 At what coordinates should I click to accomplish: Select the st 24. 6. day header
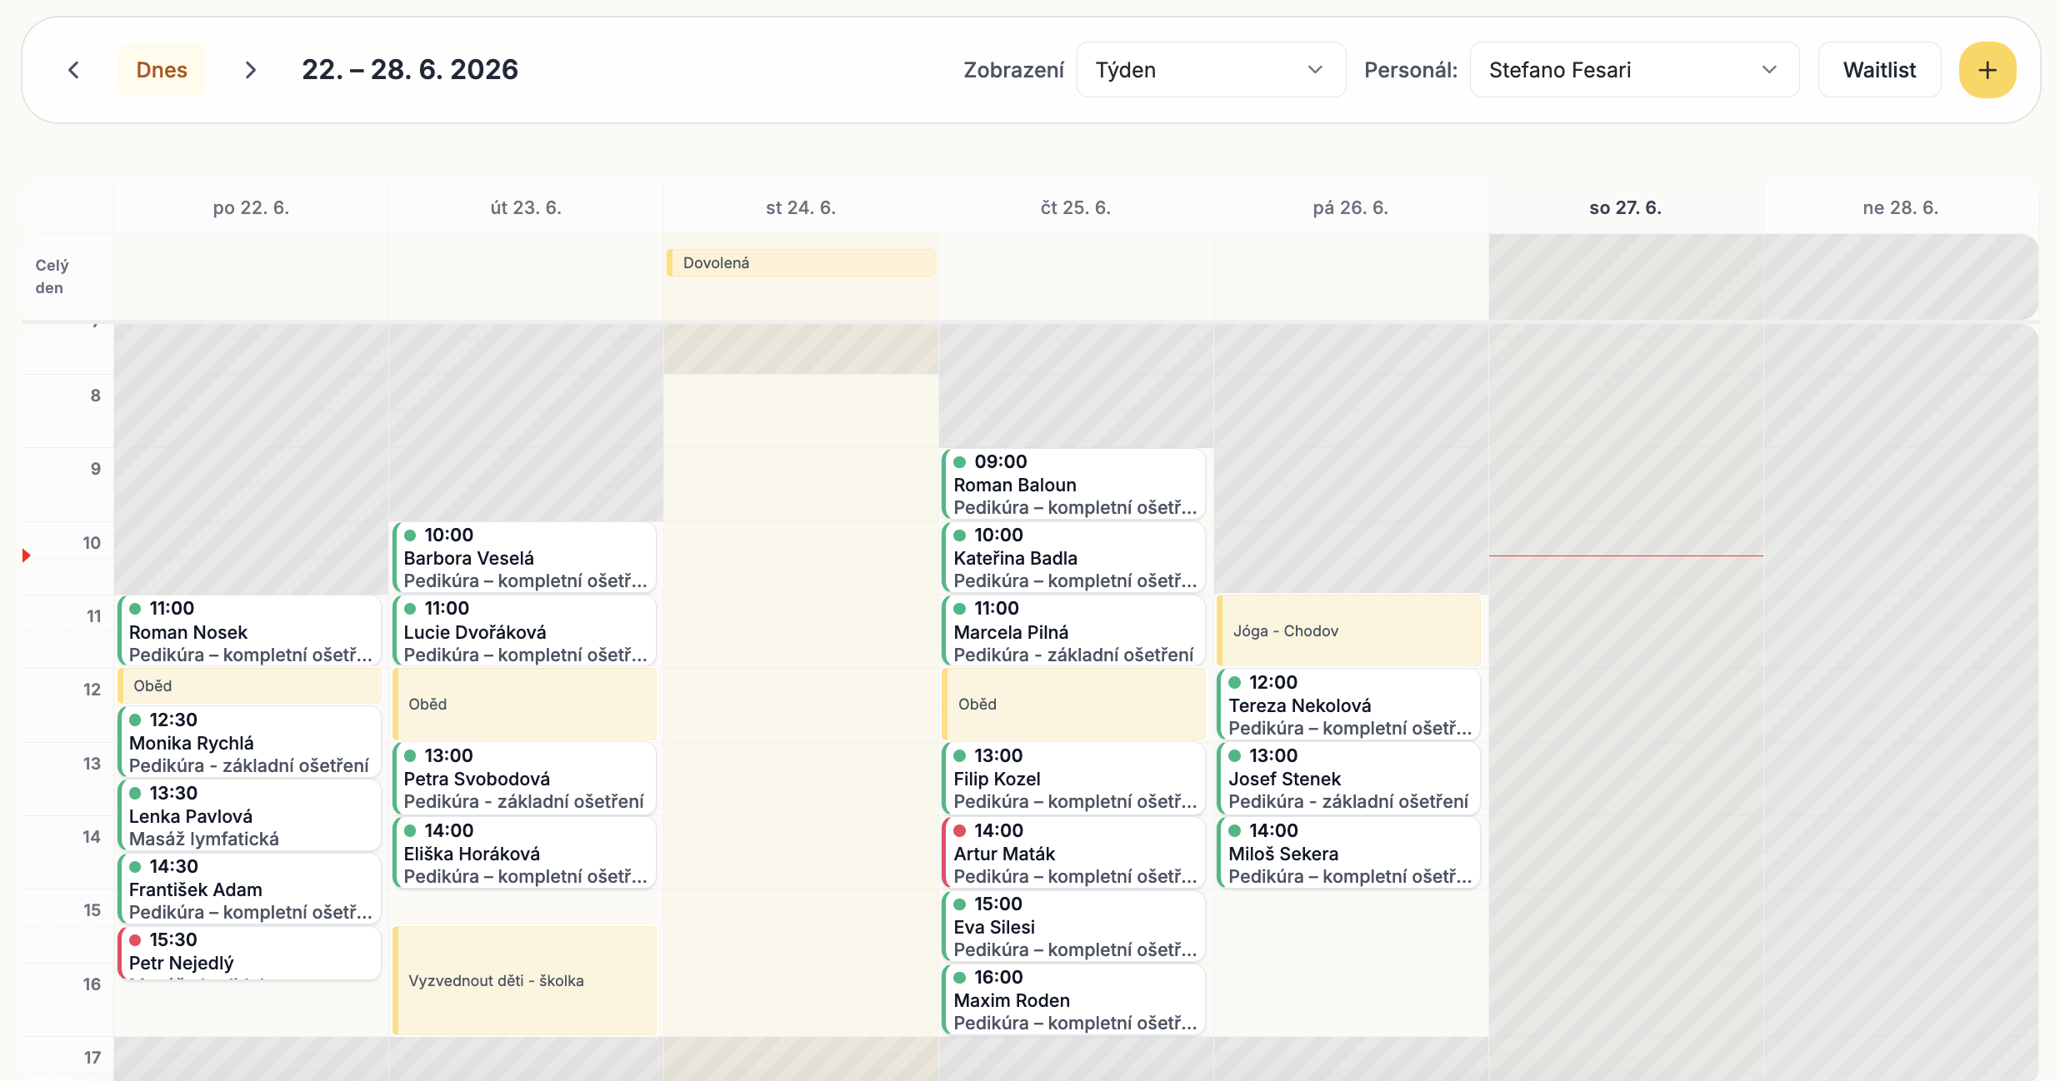pos(801,208)
